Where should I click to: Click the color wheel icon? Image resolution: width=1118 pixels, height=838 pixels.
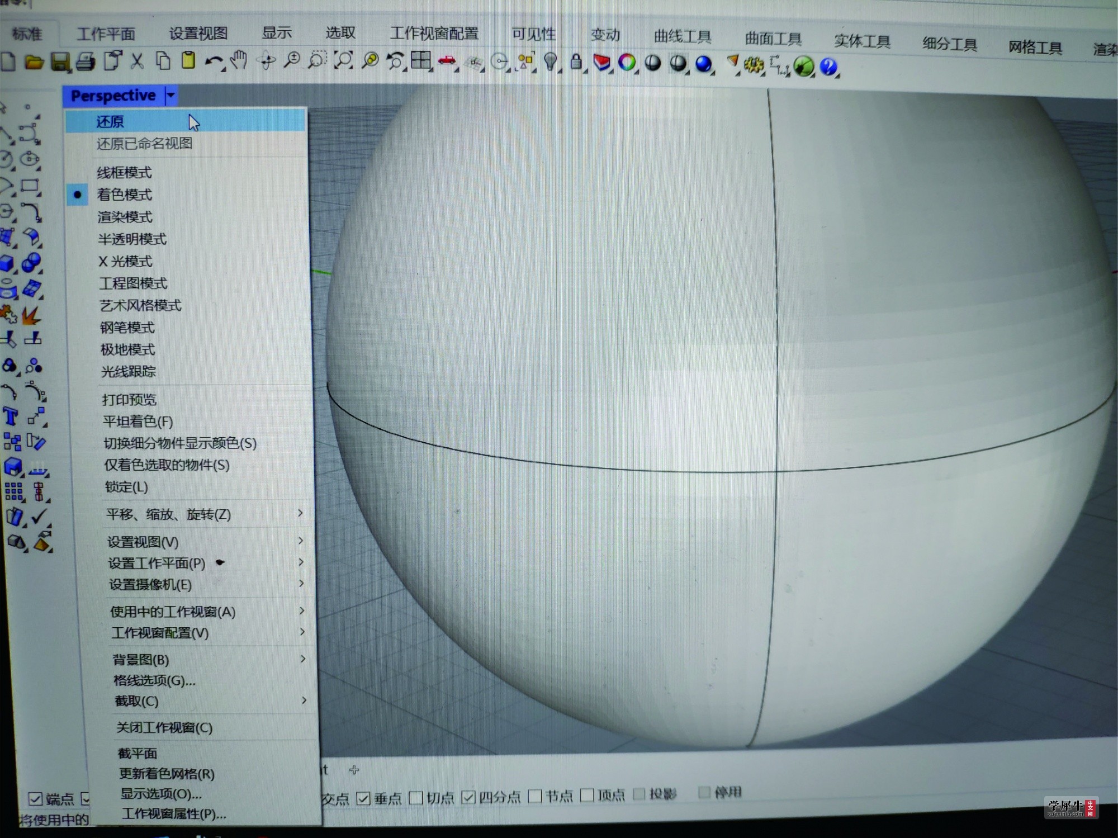627,63
